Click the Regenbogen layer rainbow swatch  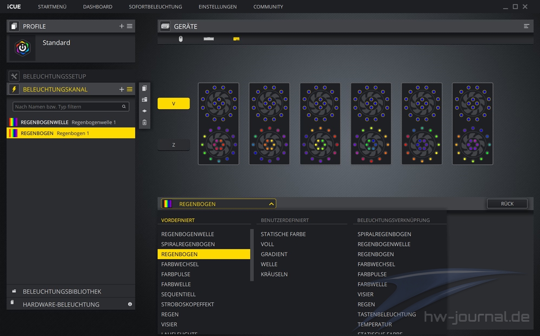13,133
